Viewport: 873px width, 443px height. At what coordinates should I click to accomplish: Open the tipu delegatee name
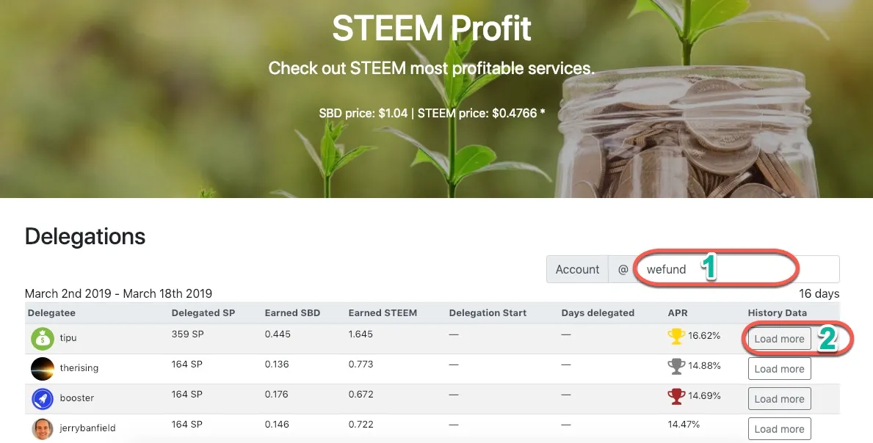[x=68, y=338]
